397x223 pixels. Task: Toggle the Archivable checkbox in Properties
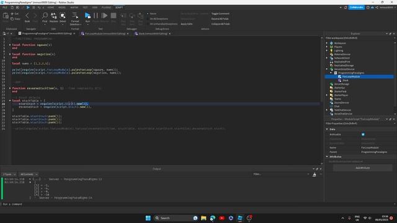pos(363,134)
